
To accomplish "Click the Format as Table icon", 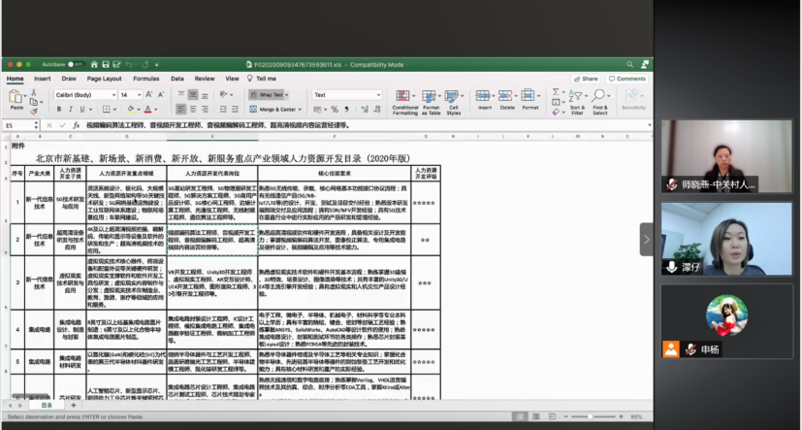I will (x=430, y=103).
